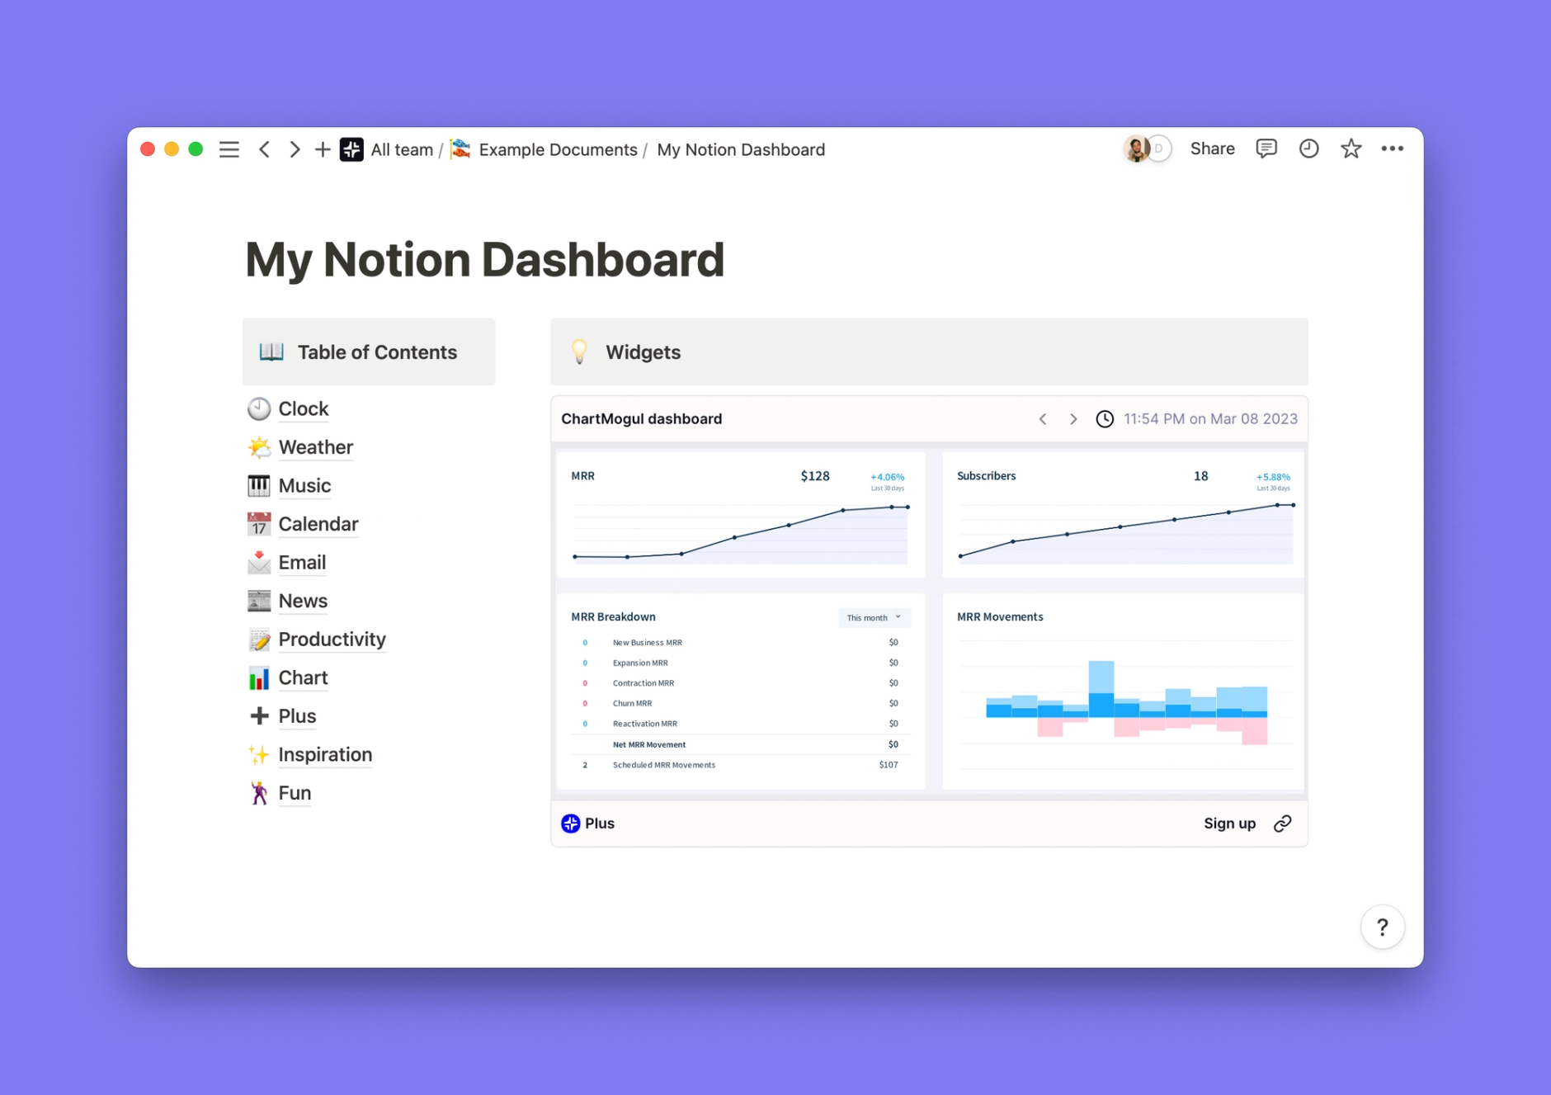Click the MRR line chart
The height and width of the screenshot is (1095, 1551).
point(741,533)
